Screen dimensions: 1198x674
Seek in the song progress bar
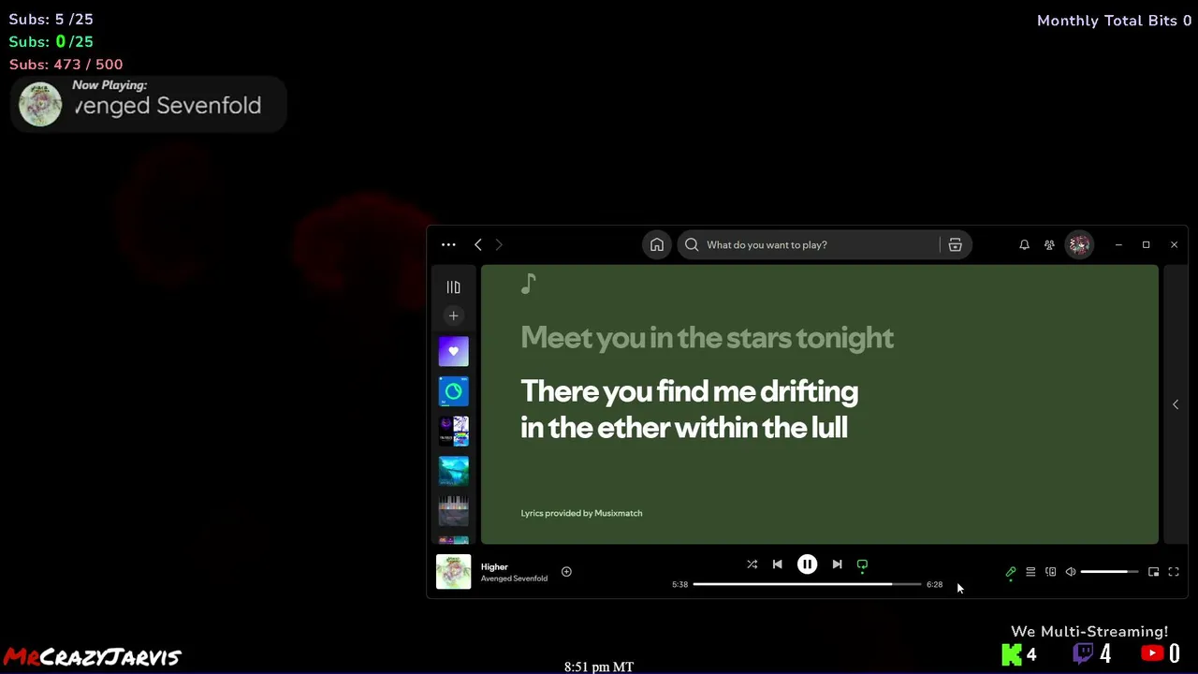(807, 584)
